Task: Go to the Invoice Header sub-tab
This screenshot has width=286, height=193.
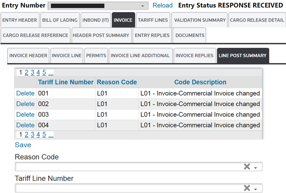Action: click(x=28, y=56)
